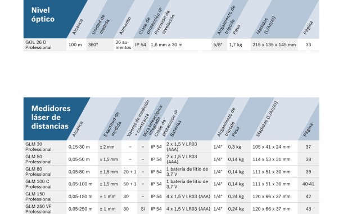Screen dimensions: 343x214
Task: Select the 'GLM 100 C Professional' row label
Action: click(x=38, y=184)
